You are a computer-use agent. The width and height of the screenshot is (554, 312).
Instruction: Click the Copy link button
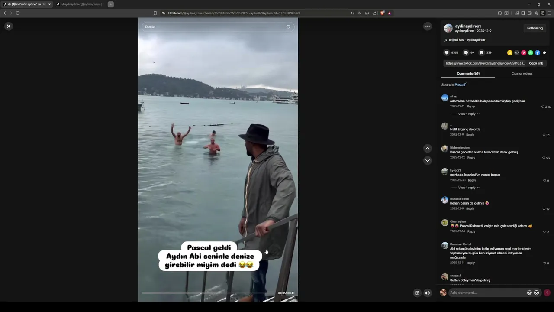pyautogui.click(x=536, y=63)
